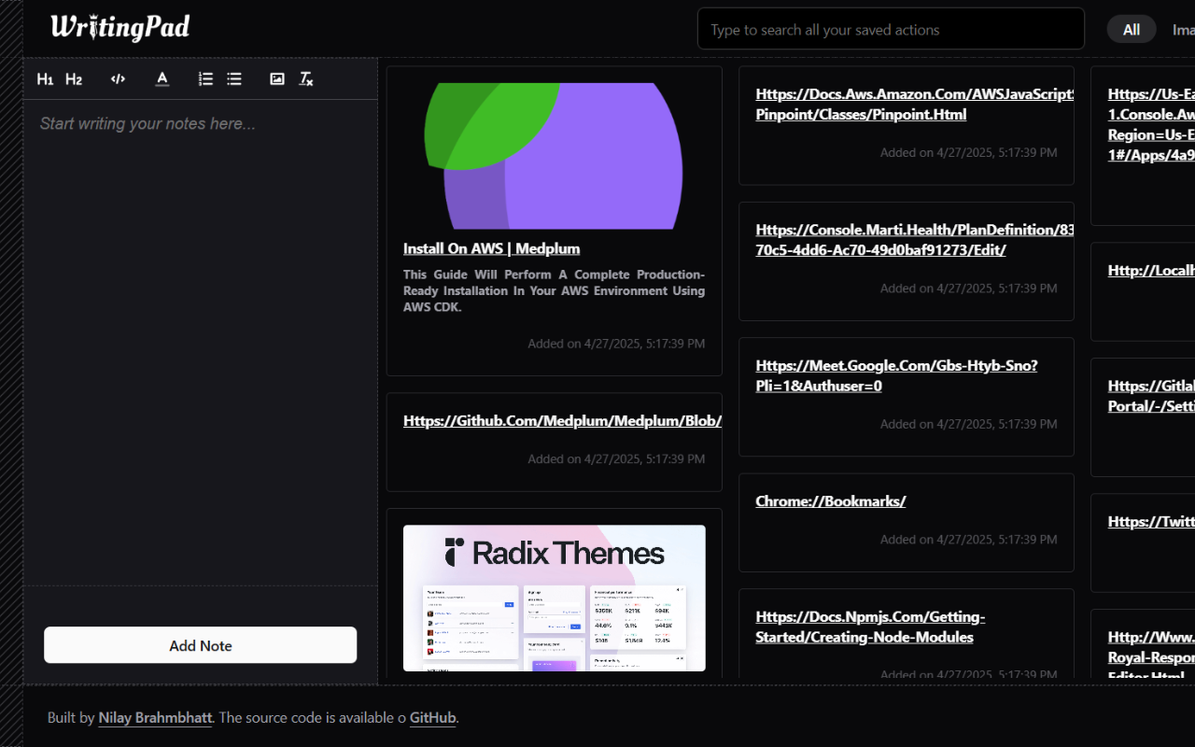Click the Add Note button
This screenshot has height=747, width=1195.
(201, 645)
